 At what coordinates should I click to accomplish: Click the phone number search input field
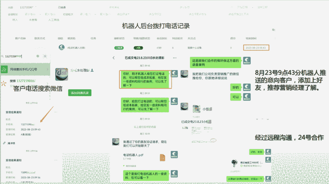pos(18,56)
